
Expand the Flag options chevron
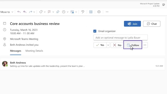point(53,12)
